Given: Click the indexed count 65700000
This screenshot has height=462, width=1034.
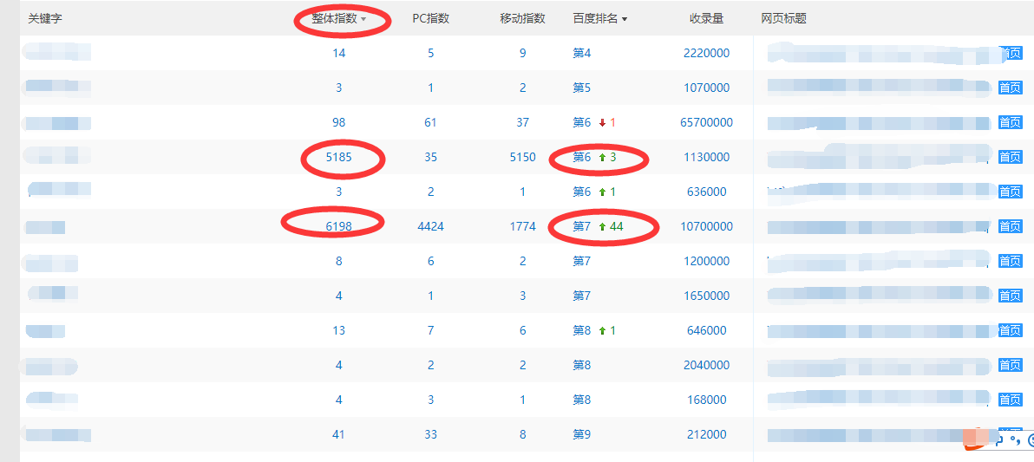Looking at the screenshot, I should 706,122.
